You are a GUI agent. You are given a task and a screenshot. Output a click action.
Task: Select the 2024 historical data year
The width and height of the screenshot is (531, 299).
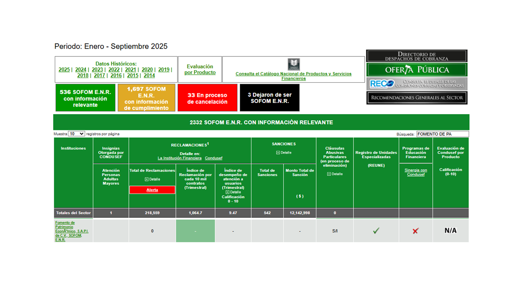[x=80, y=70]
